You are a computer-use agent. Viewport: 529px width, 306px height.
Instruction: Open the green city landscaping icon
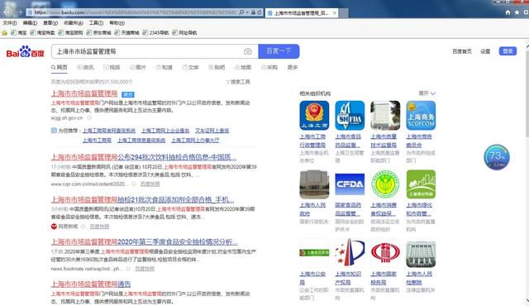(421, 184)
